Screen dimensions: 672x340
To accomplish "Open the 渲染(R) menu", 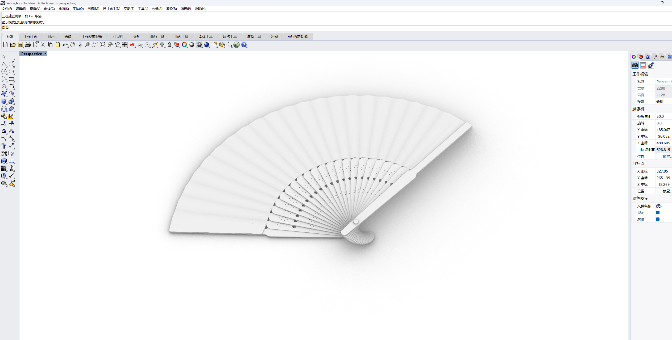I will click(171, 9).
